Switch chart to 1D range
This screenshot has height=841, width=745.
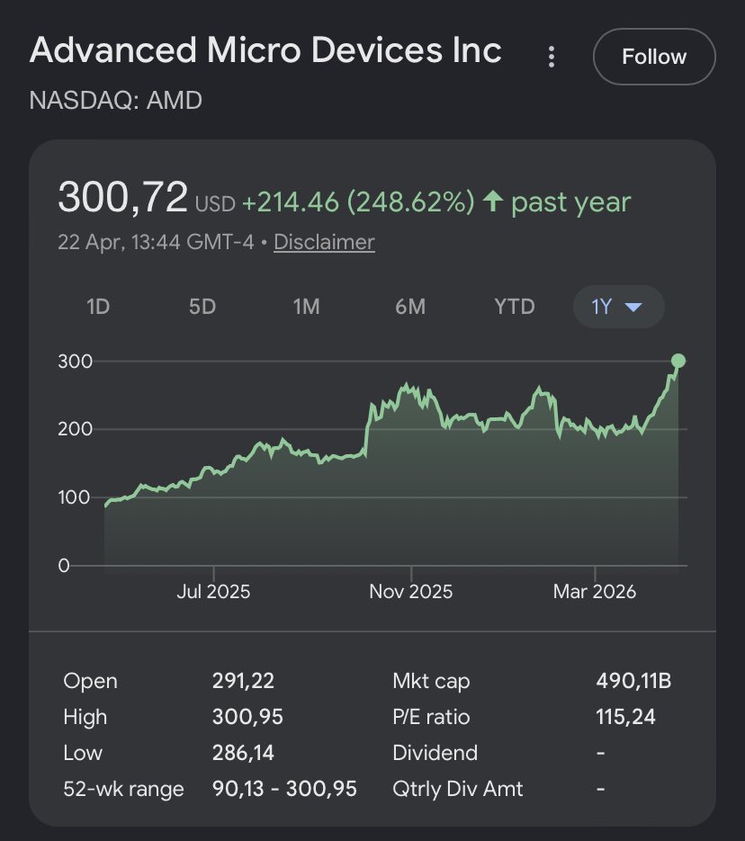98,307
